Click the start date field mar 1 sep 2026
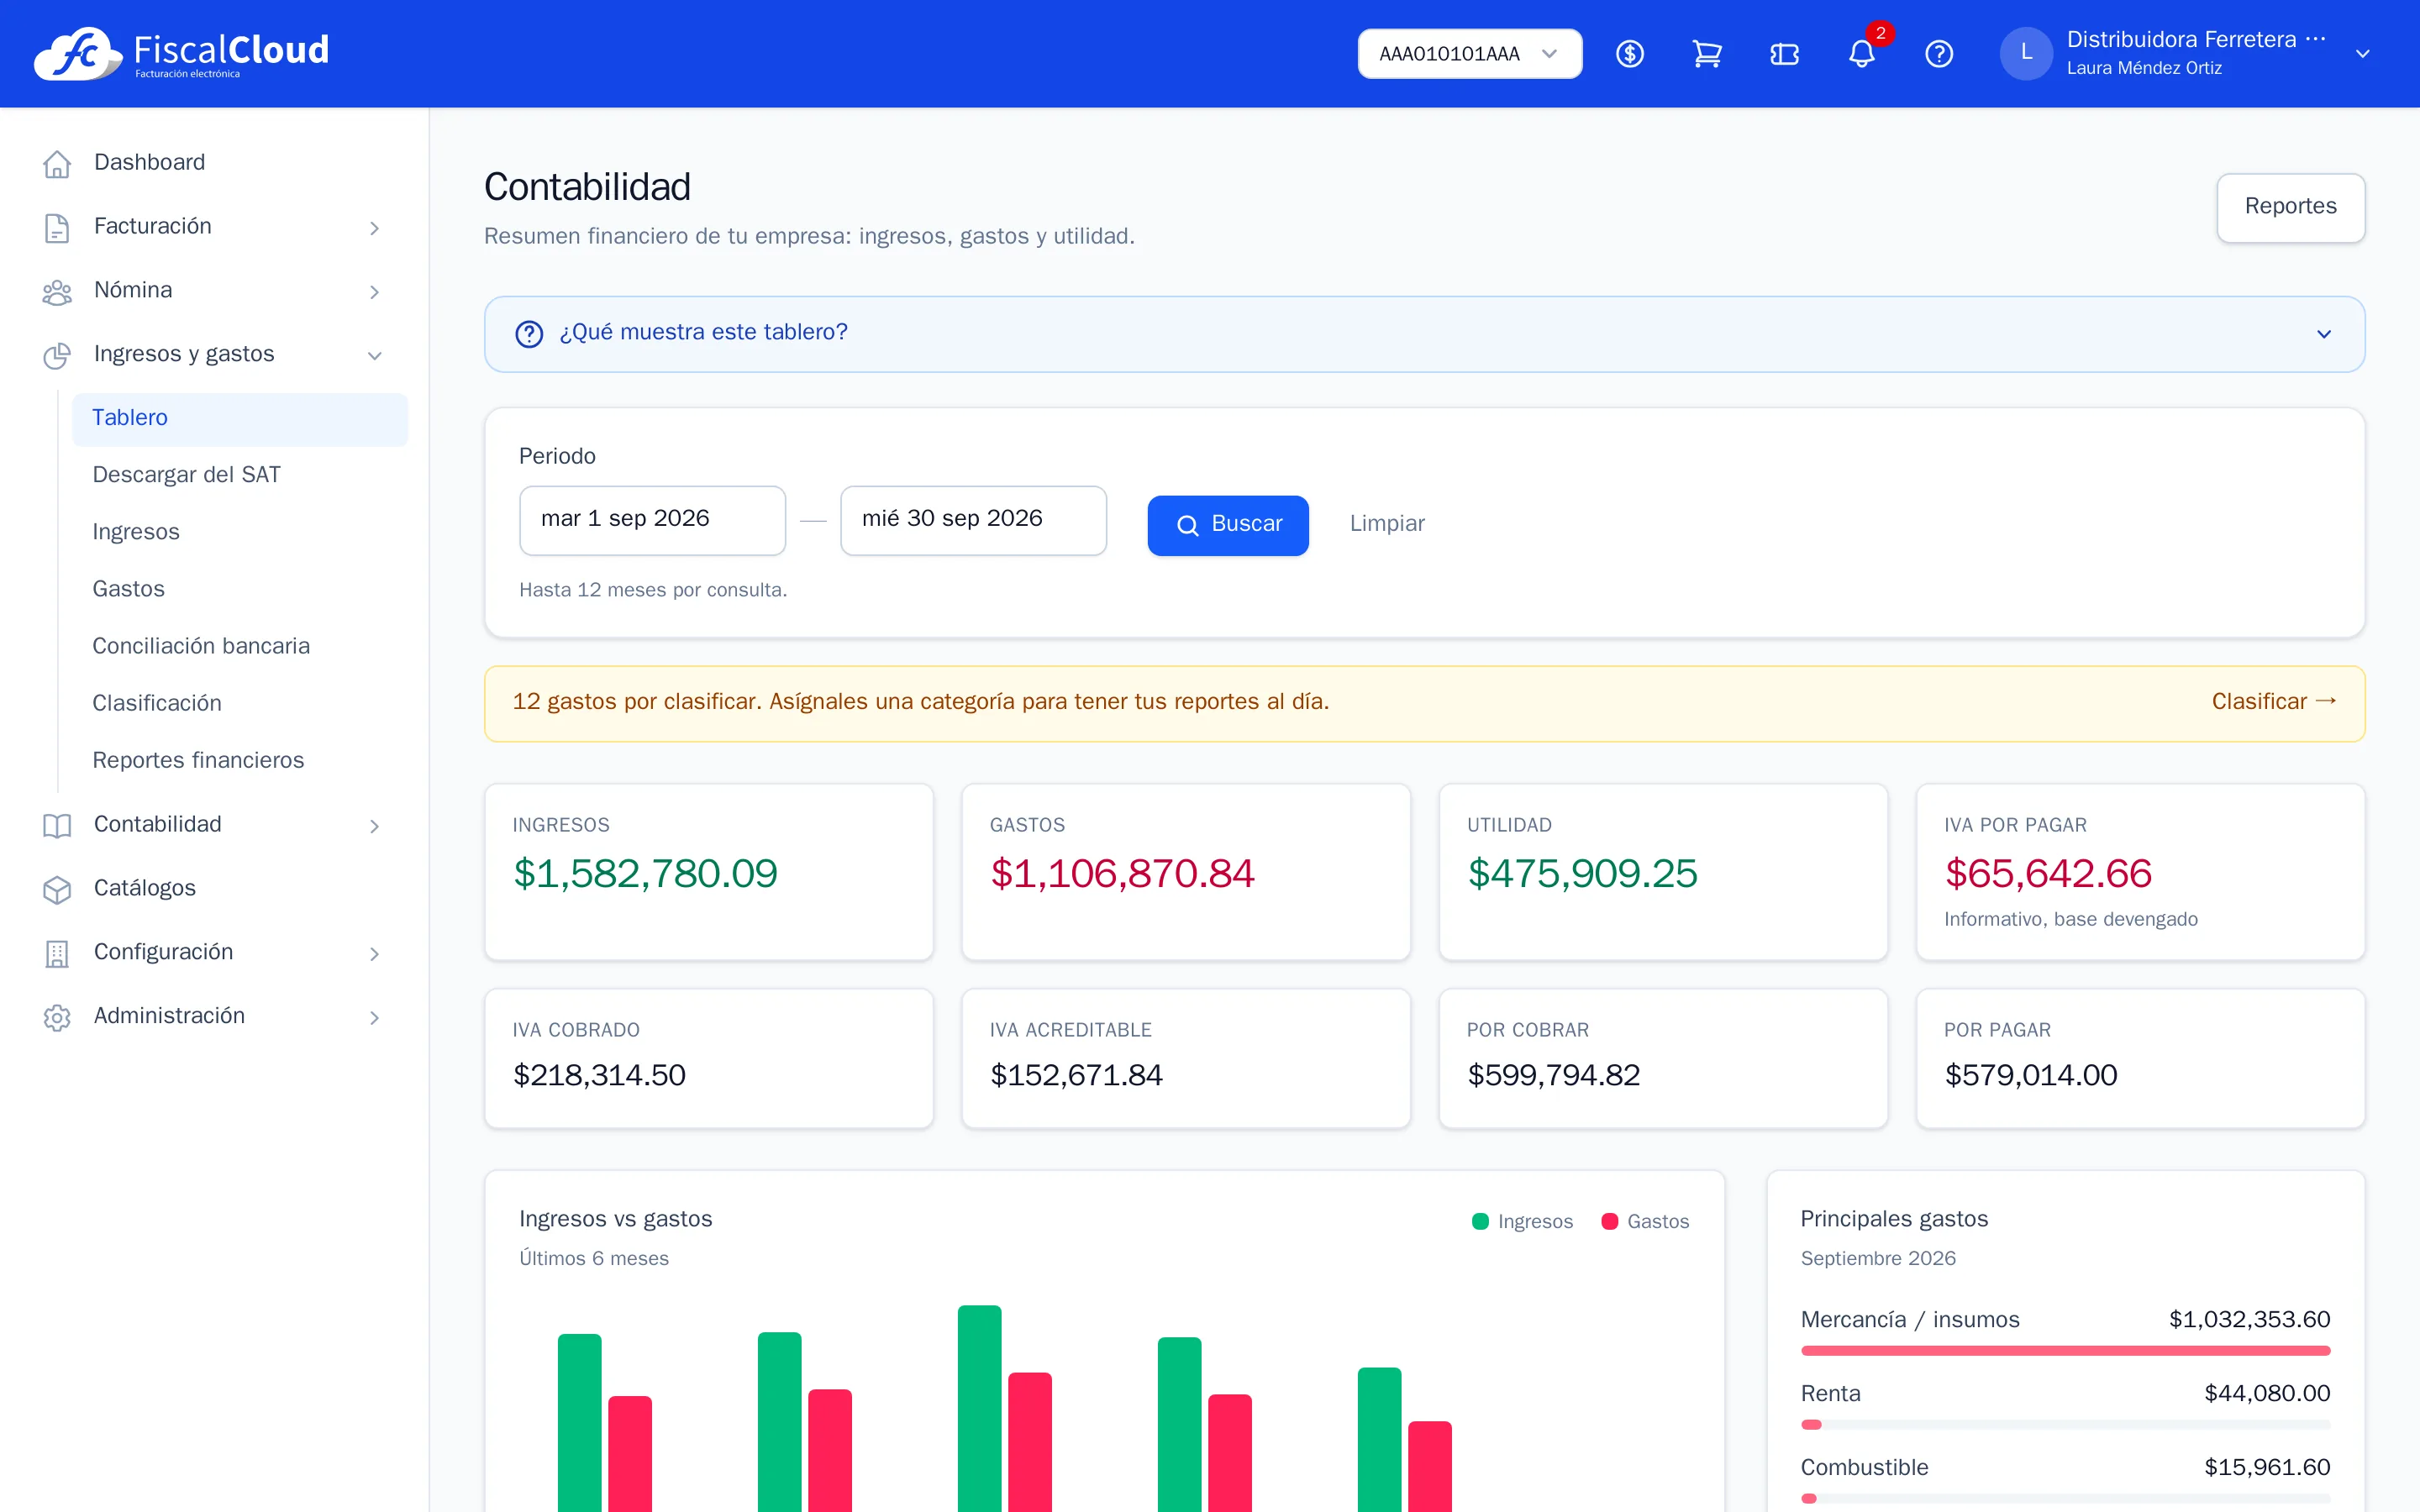Screen dimensions: 2420x1512 [x=652, y=520]
